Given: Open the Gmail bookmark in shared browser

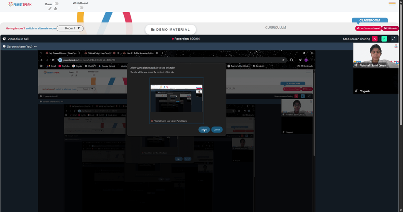Looking at the screenshot, I should (52, 66).
